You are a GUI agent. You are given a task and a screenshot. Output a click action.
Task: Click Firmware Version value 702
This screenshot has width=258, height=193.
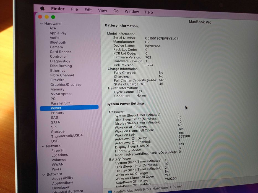(x=148, y=57)
